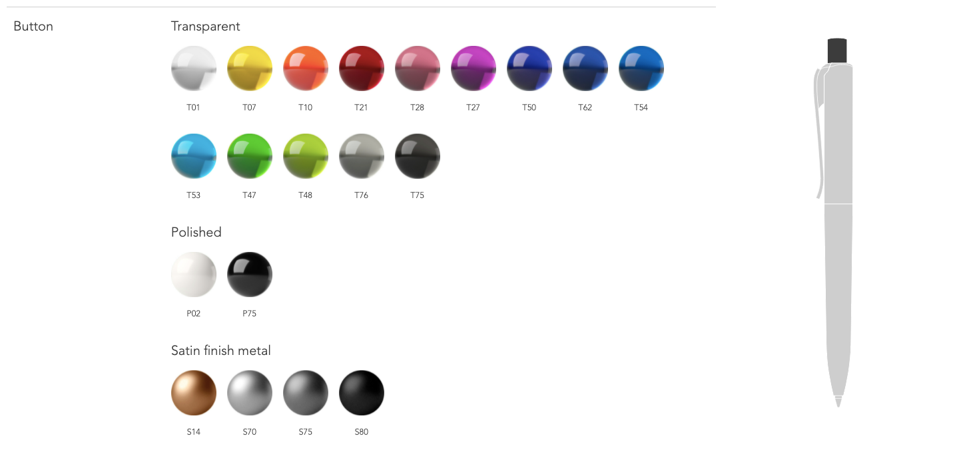Pick the polished black P75 swatch

coord(250,275)
